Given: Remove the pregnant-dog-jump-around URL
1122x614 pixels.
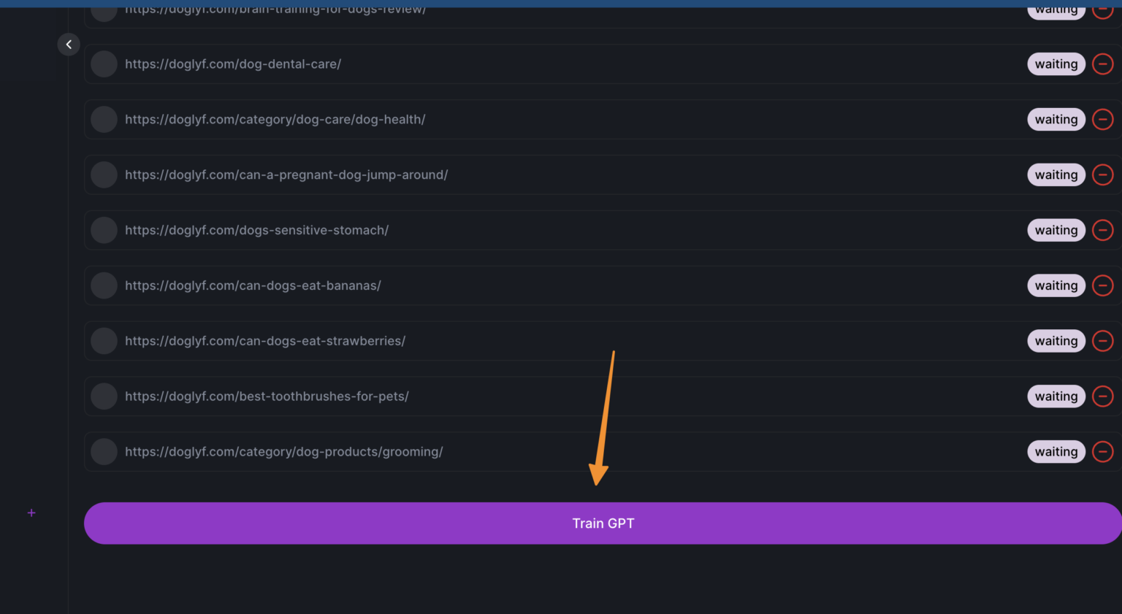Looking at the screenshot, I should pyautogui.click(x=1102, y=175).
